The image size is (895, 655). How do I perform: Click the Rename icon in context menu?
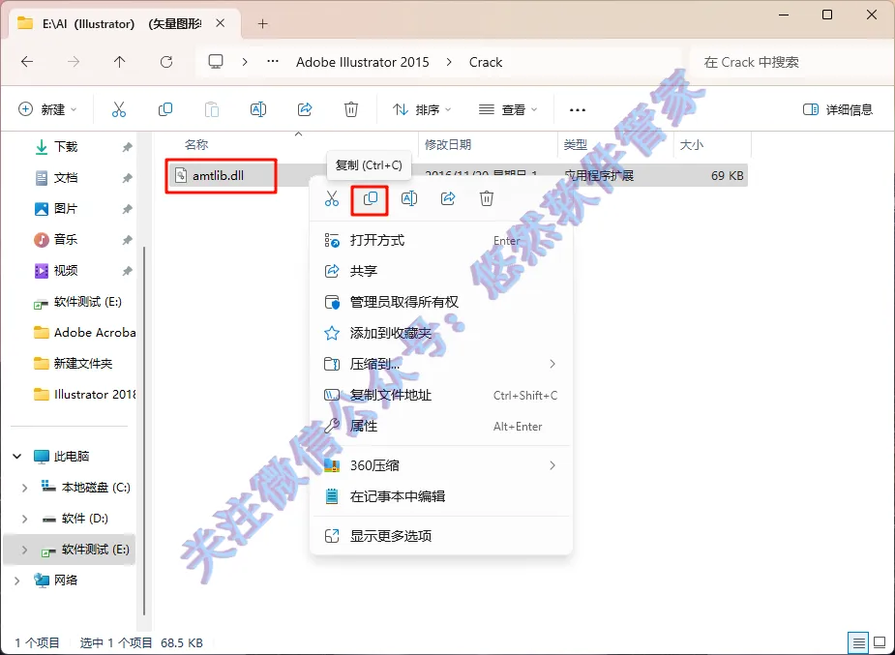click(409, 198)
